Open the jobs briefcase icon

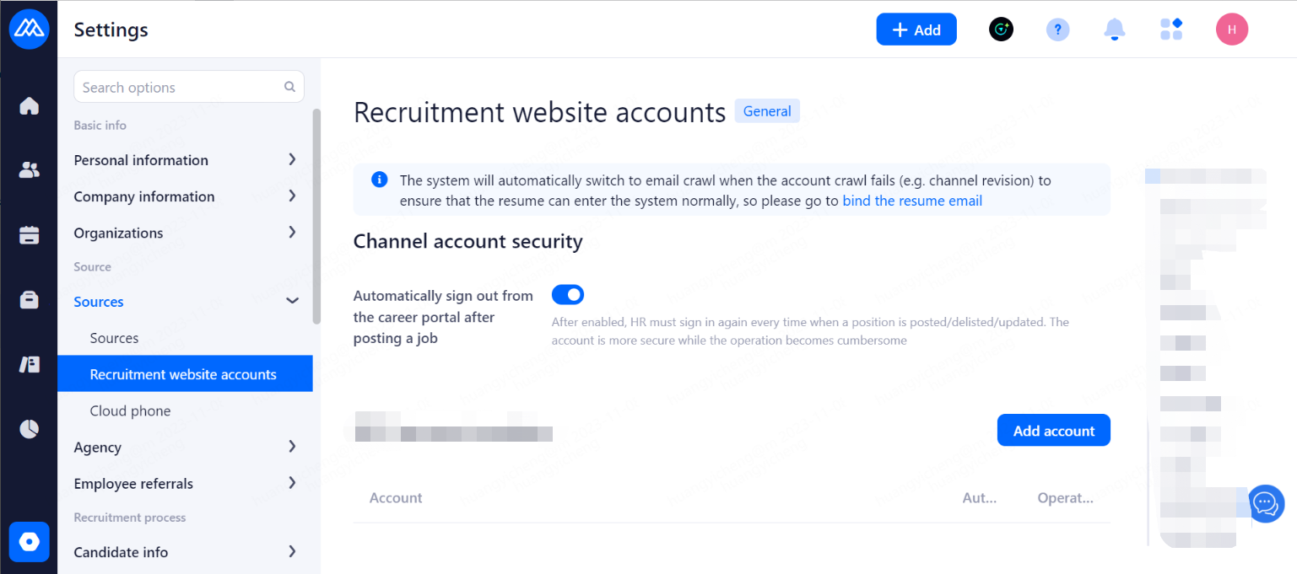pyautogui.click(x=30, y=300)
